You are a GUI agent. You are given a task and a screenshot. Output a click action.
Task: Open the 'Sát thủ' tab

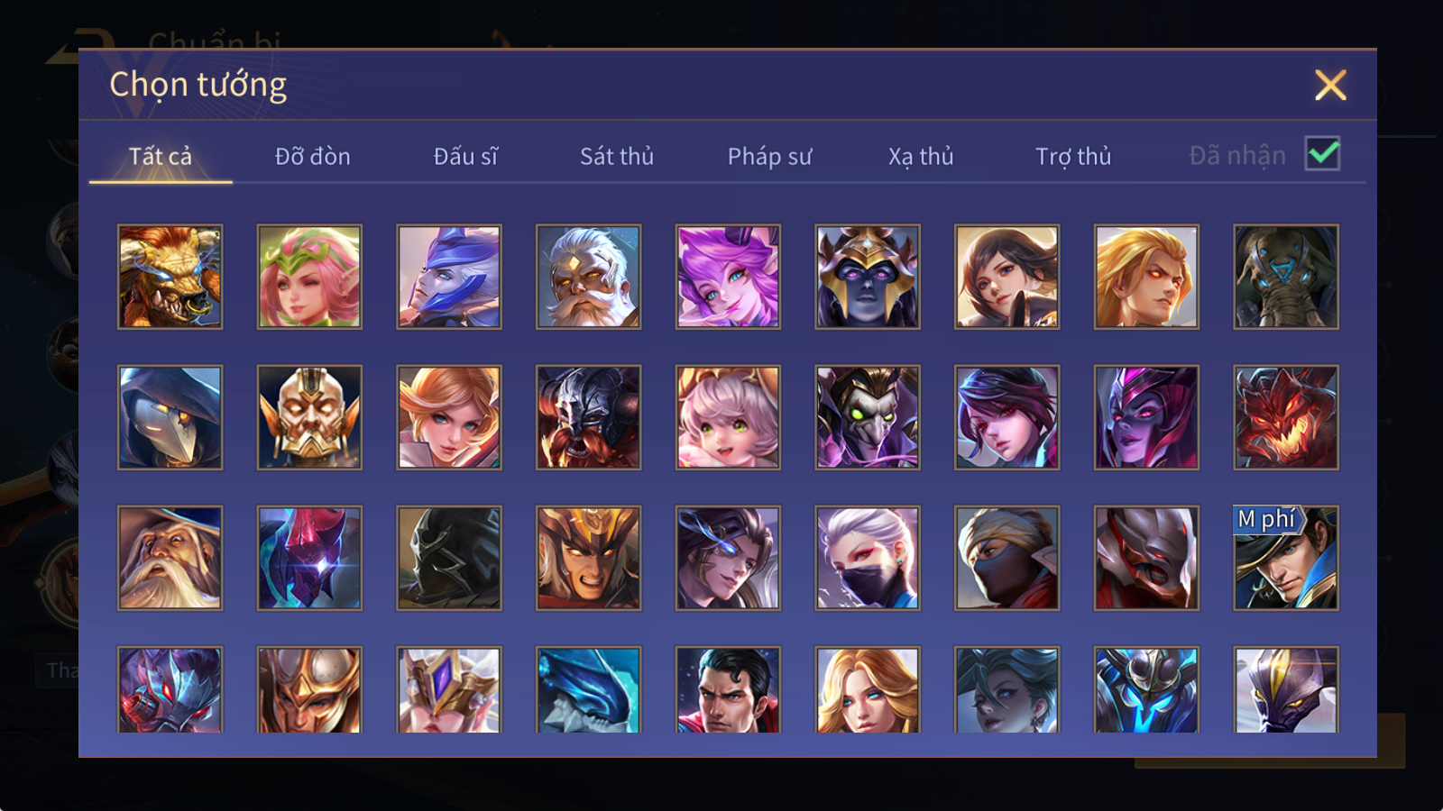pyautogui.click(x=617, y=156)
